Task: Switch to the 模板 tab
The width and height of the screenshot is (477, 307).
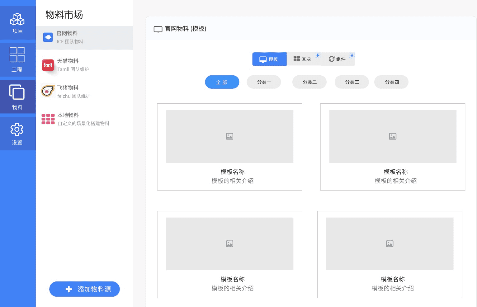Action: point(269,59)
